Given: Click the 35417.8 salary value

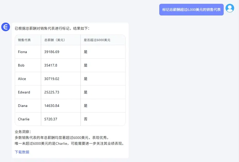Looking at the screenshot, I should (51, 65).
